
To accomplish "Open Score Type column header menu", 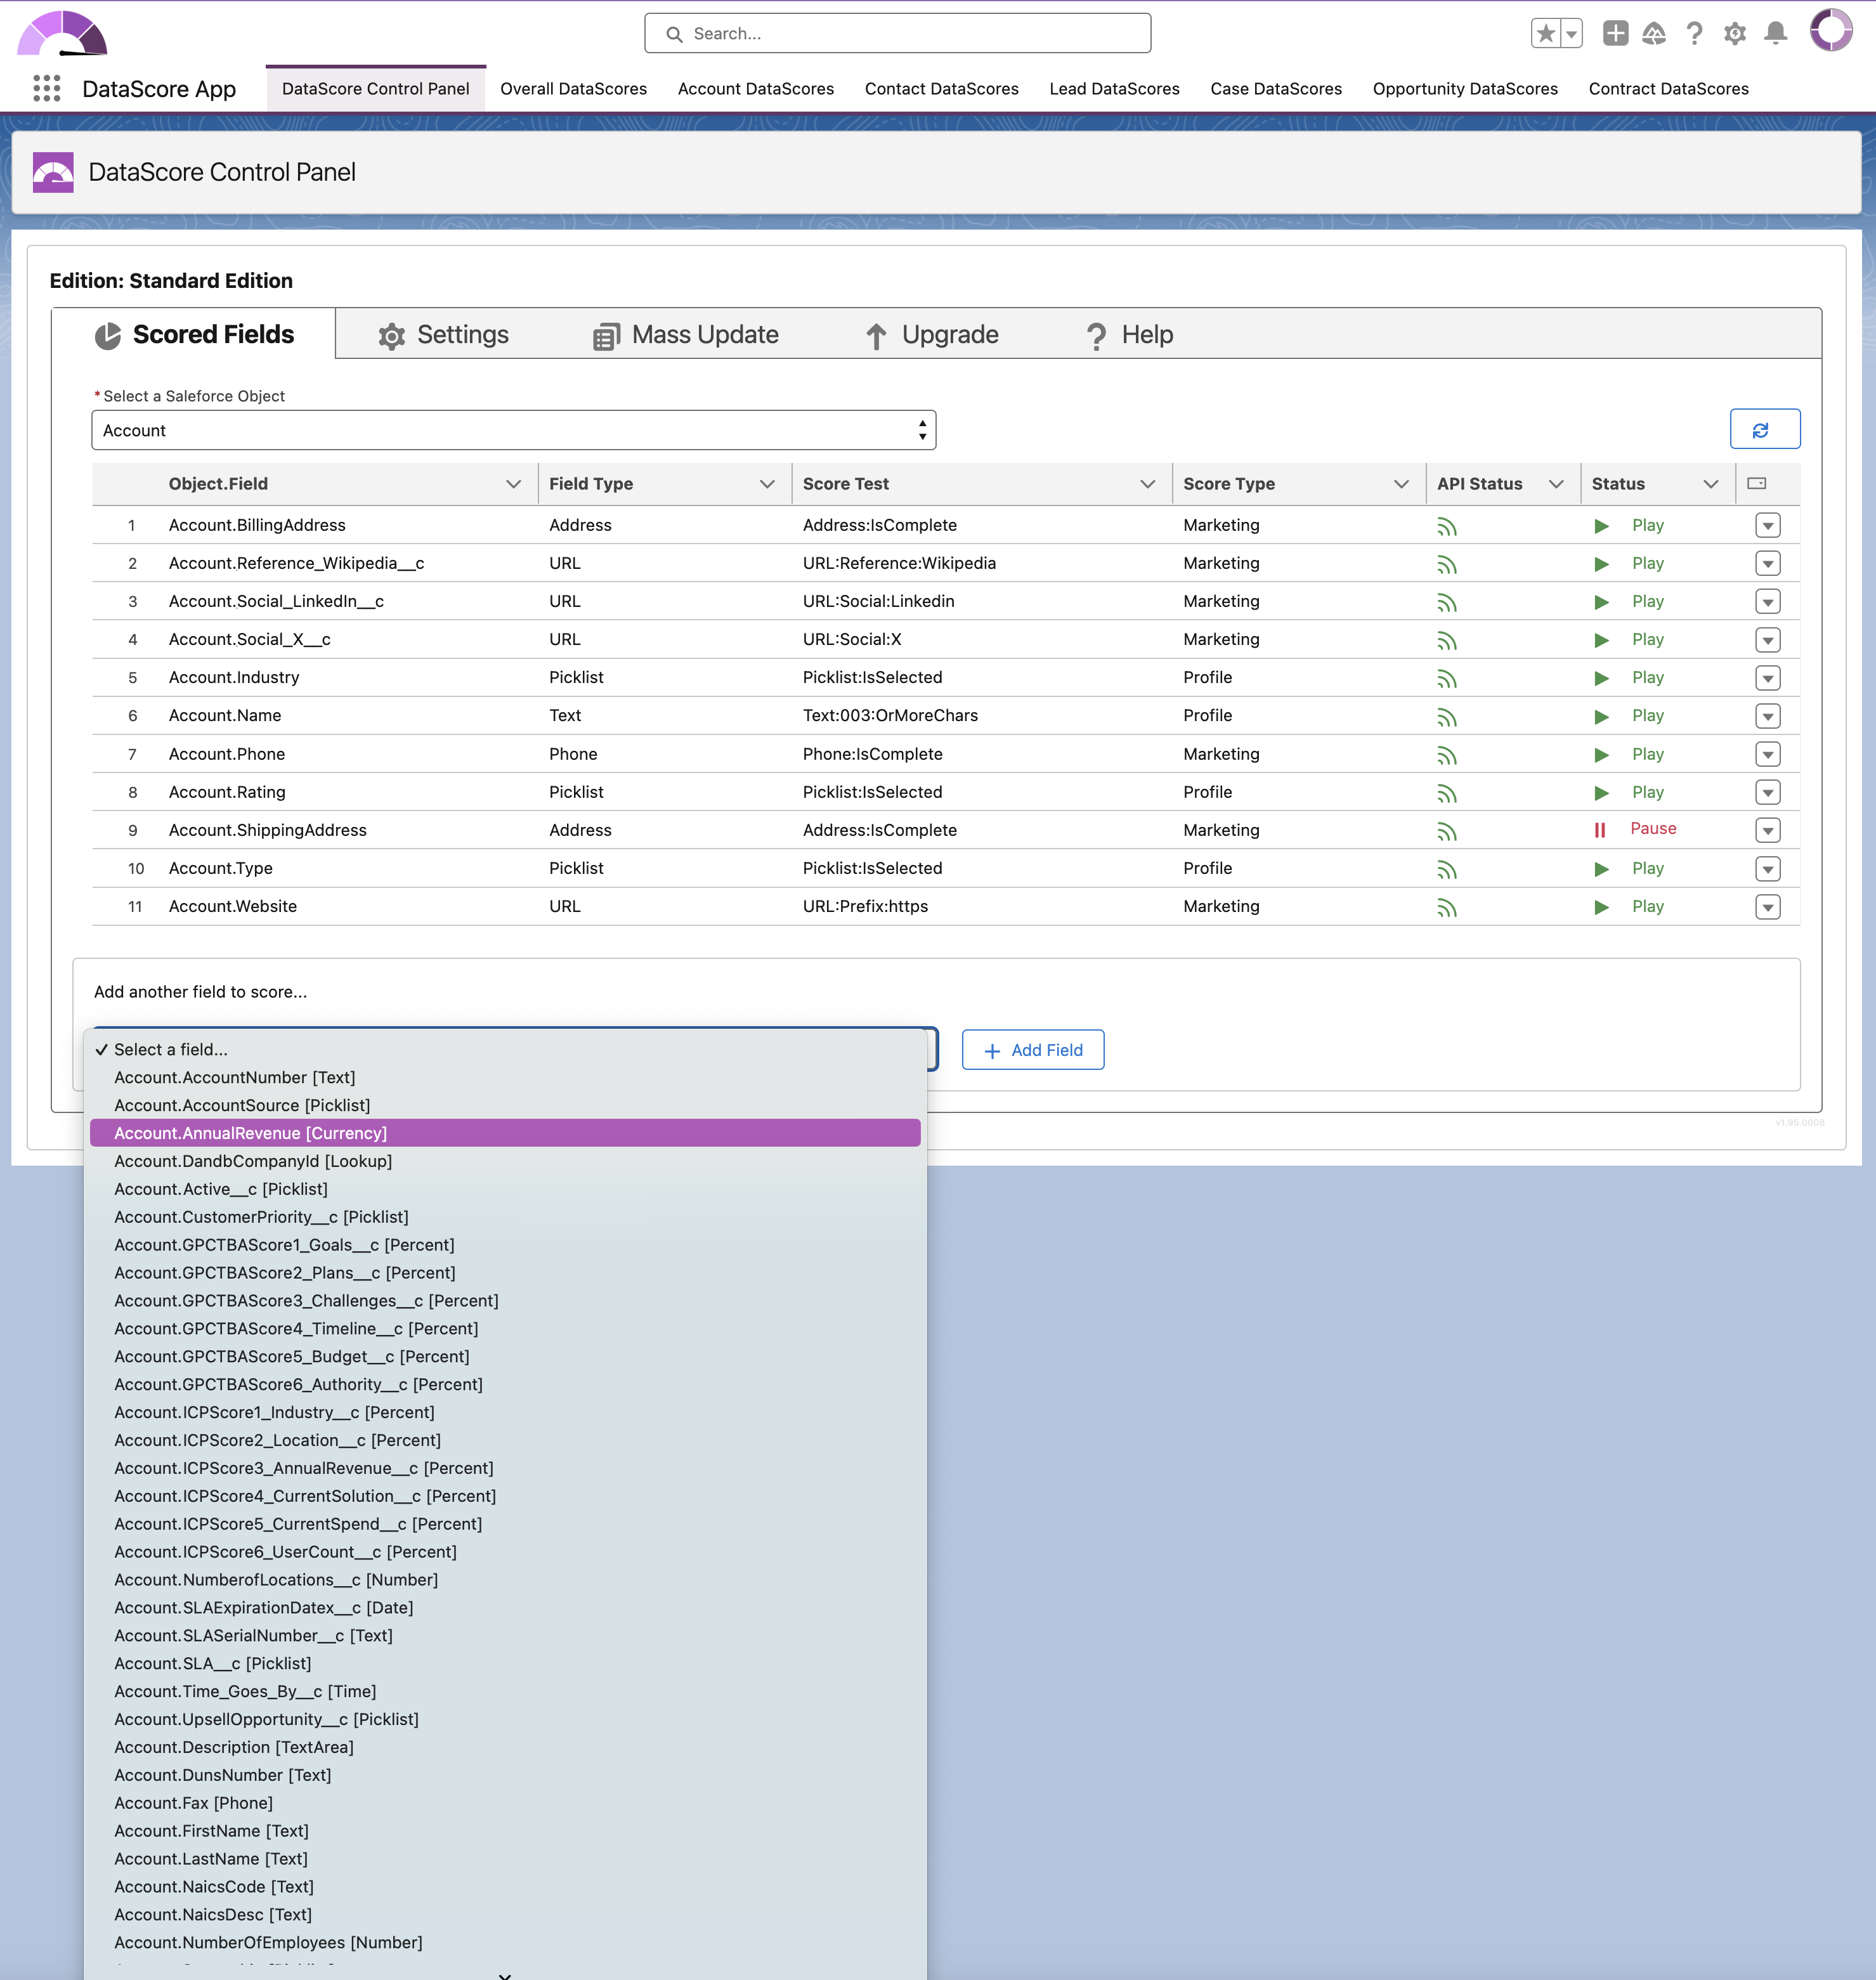I will pos(1401,484).
